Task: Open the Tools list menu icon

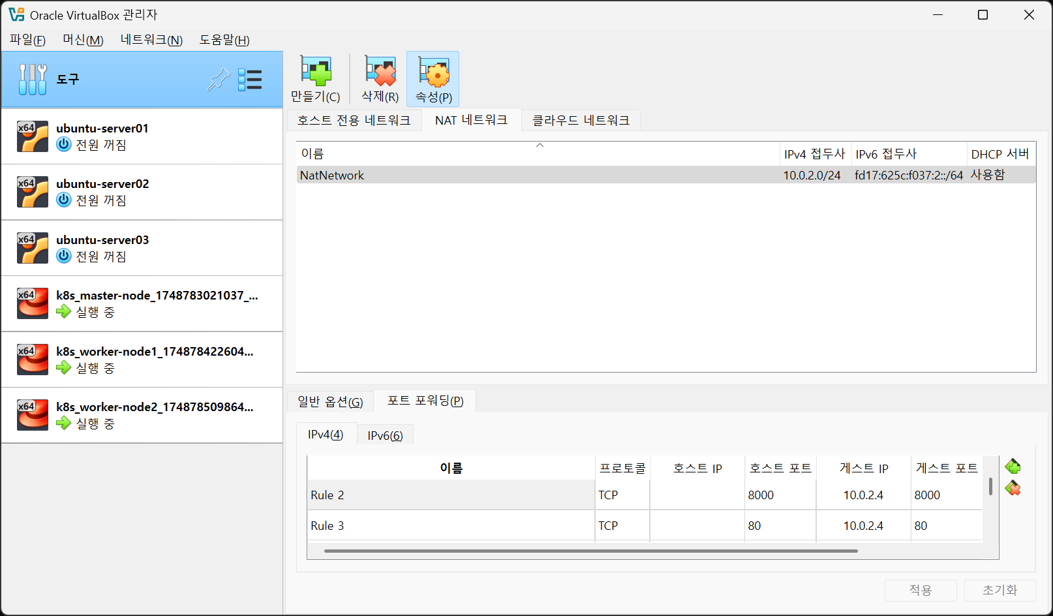Action: coord(250,80)
